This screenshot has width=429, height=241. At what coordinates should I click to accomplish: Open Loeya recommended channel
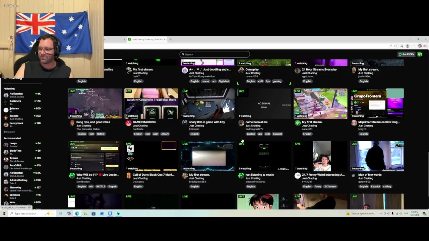click(22, 145)
